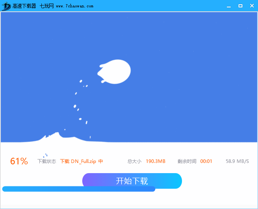Maximize the downloader window
258x209 pixels.
pyautogui.click(x=240, y=6)
